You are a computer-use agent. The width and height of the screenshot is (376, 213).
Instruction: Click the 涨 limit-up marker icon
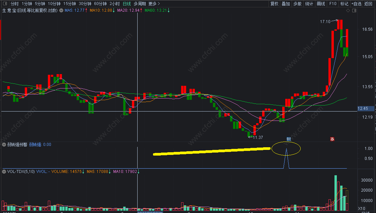tap(332, 139)
